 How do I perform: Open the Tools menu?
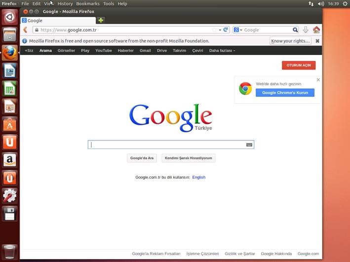[109, 3]
